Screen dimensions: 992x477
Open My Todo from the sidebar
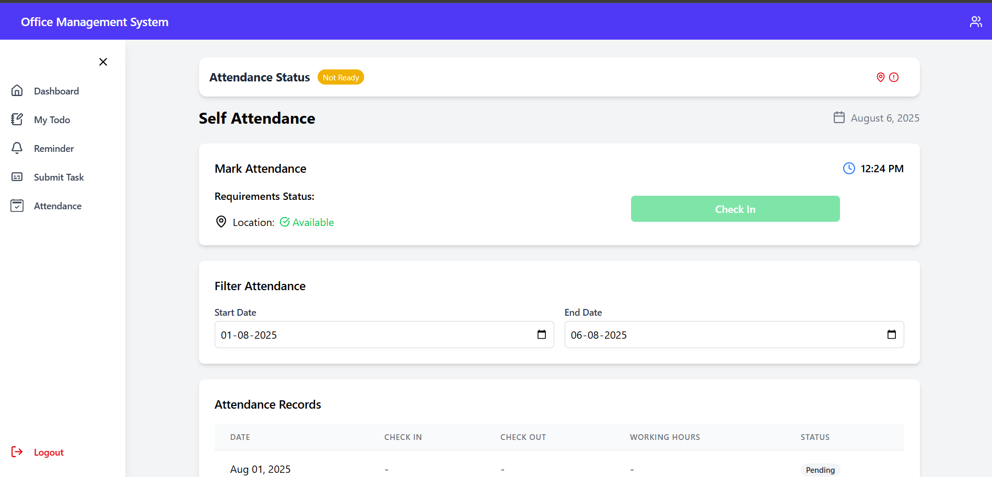[52, 120]
